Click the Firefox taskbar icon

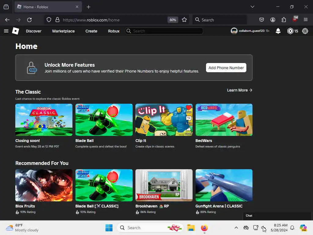(204, 228)
